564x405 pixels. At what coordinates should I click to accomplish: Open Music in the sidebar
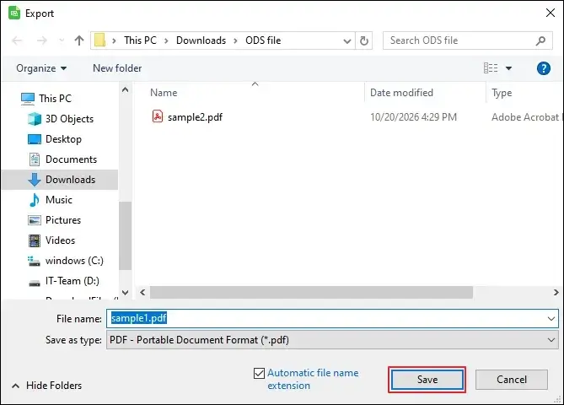[59, 200]
